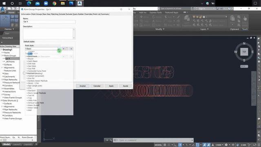Viewport: 261px width, 147px height.
Task: Switch to the Raw Desc Matching tab
Action: 51,14
